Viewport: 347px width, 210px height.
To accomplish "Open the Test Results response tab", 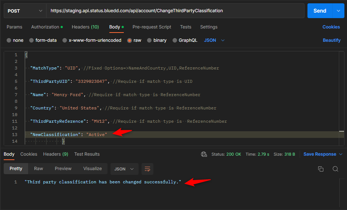I will coord(87,154).
